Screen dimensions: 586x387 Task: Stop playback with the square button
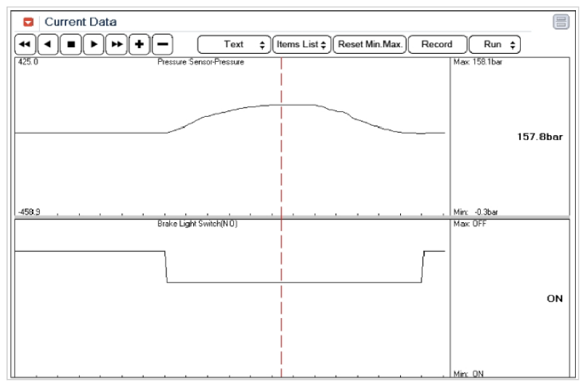pyautogui.click(x=70, y=44)
